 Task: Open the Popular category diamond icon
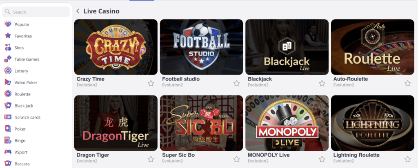point(8,24)
